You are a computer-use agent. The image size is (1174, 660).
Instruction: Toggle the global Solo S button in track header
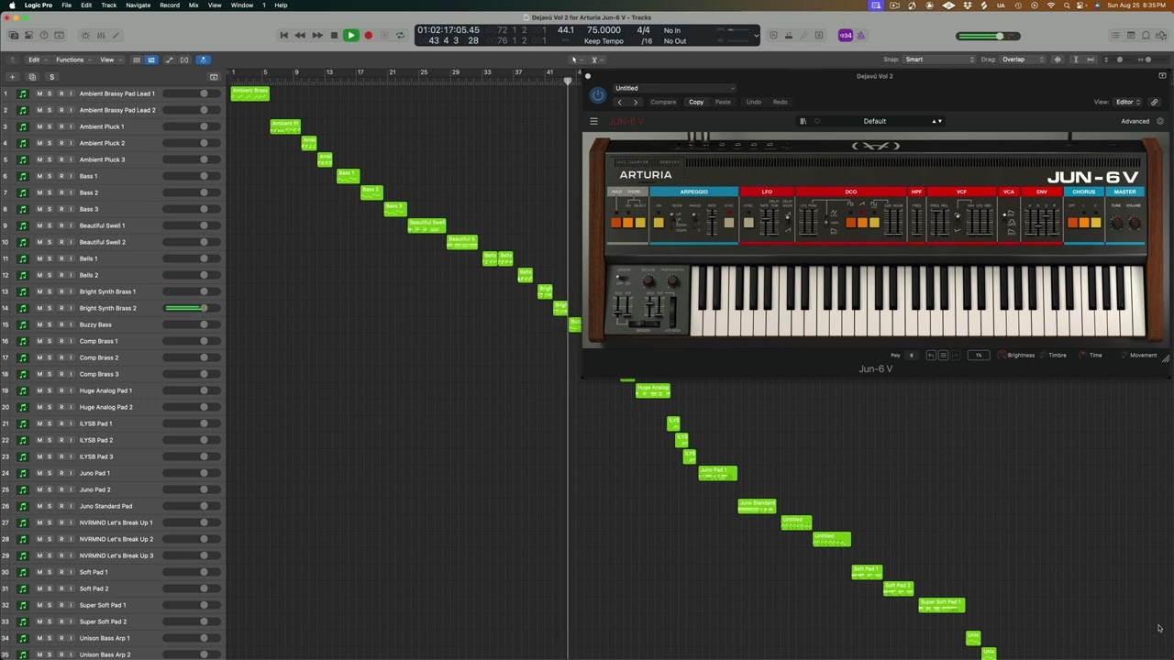pyautogui.click(x=52, y=77)
